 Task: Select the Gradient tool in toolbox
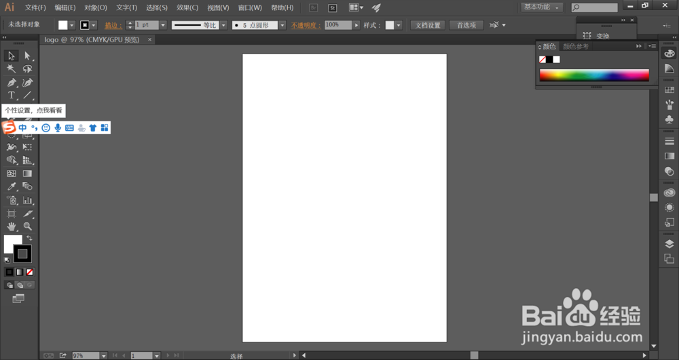[27, 174]
